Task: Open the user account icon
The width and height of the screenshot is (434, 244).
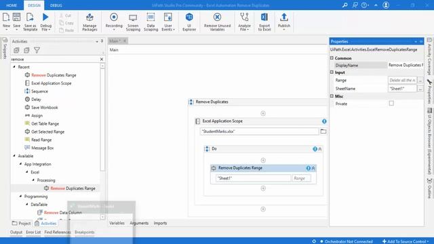Action: tap(386, 5)
